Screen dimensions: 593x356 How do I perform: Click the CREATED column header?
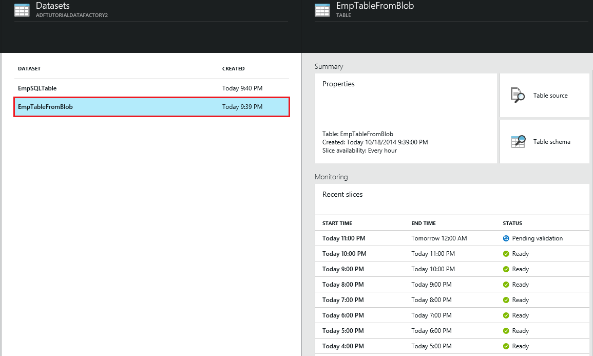(x=233, y=69)
